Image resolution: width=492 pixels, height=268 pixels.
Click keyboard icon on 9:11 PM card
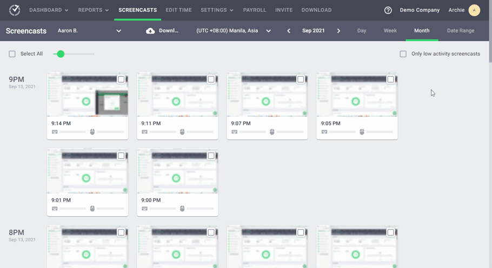pyautogui.click(x=144, y=132)
